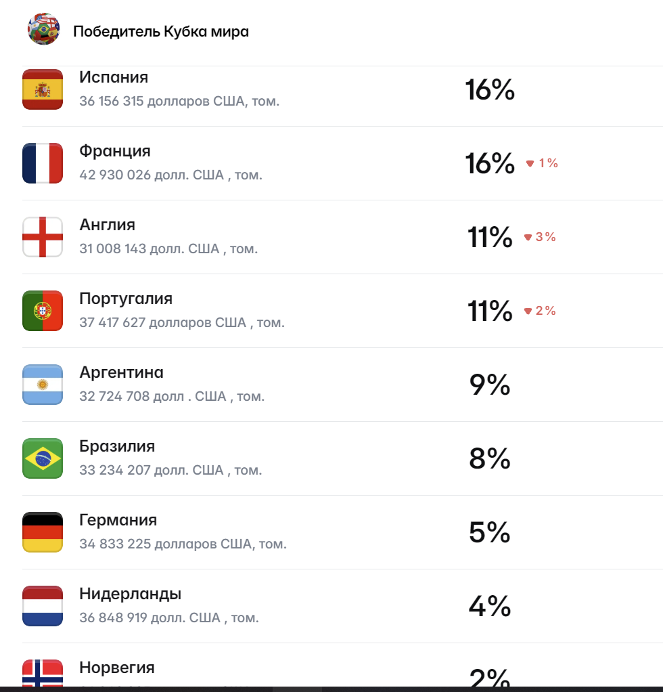Image resolution: width=663 pixels, height=692 pixels.
Task: Click Spain's 16% probability value
Action: (x=490, y=89)
